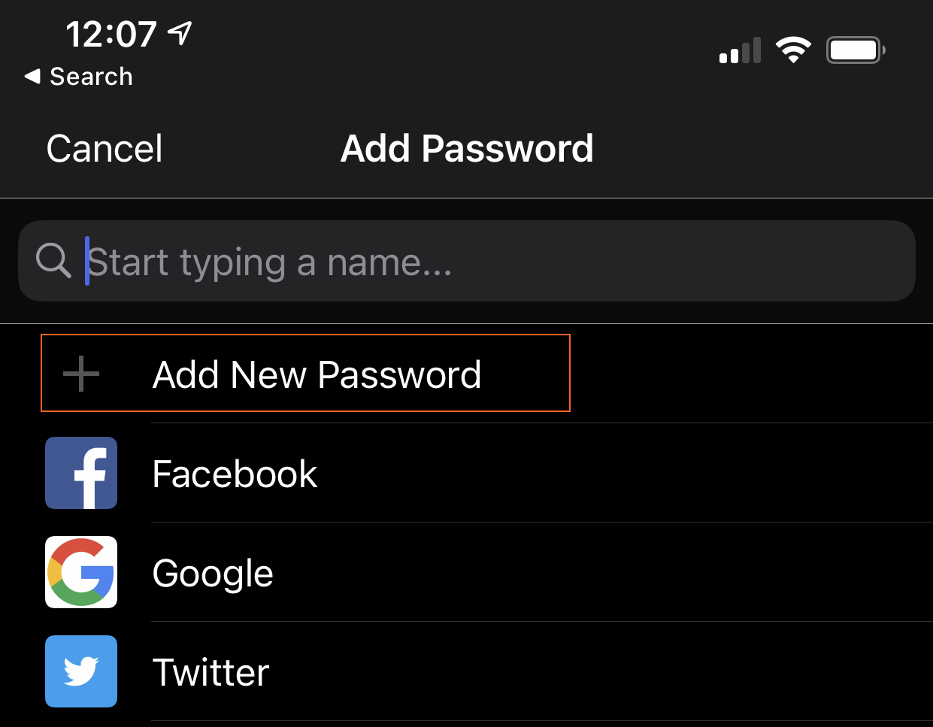Tap the Add Password screen title

coord(467,148)
